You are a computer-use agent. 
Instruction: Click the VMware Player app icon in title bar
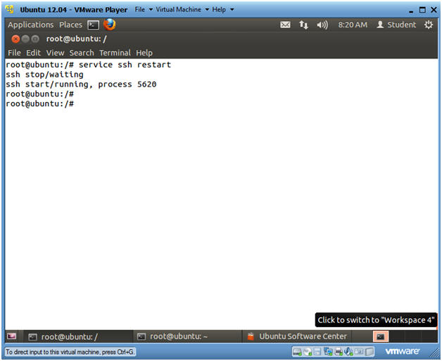[10, 9]
